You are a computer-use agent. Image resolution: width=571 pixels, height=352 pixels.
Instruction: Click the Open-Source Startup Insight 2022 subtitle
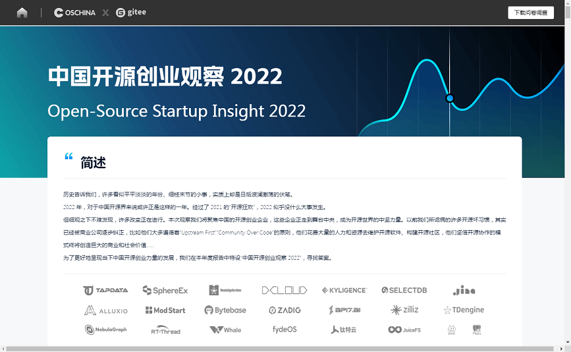pos(177,111)
